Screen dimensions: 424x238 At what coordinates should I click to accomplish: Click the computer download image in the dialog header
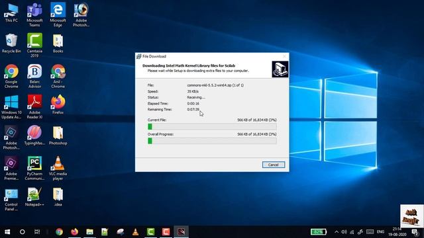click(280, 69)
